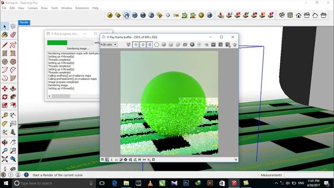The width and height of the screenshot is (334, 188).
Task: Click the red arrow V toolbar icon
Action: click(x=246, y=15)
